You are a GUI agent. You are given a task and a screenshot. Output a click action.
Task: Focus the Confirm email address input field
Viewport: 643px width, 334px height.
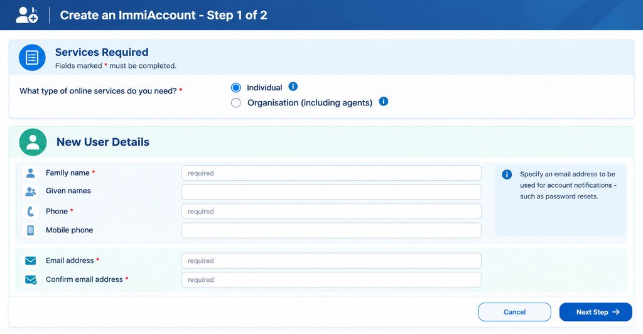coord(332,279)
